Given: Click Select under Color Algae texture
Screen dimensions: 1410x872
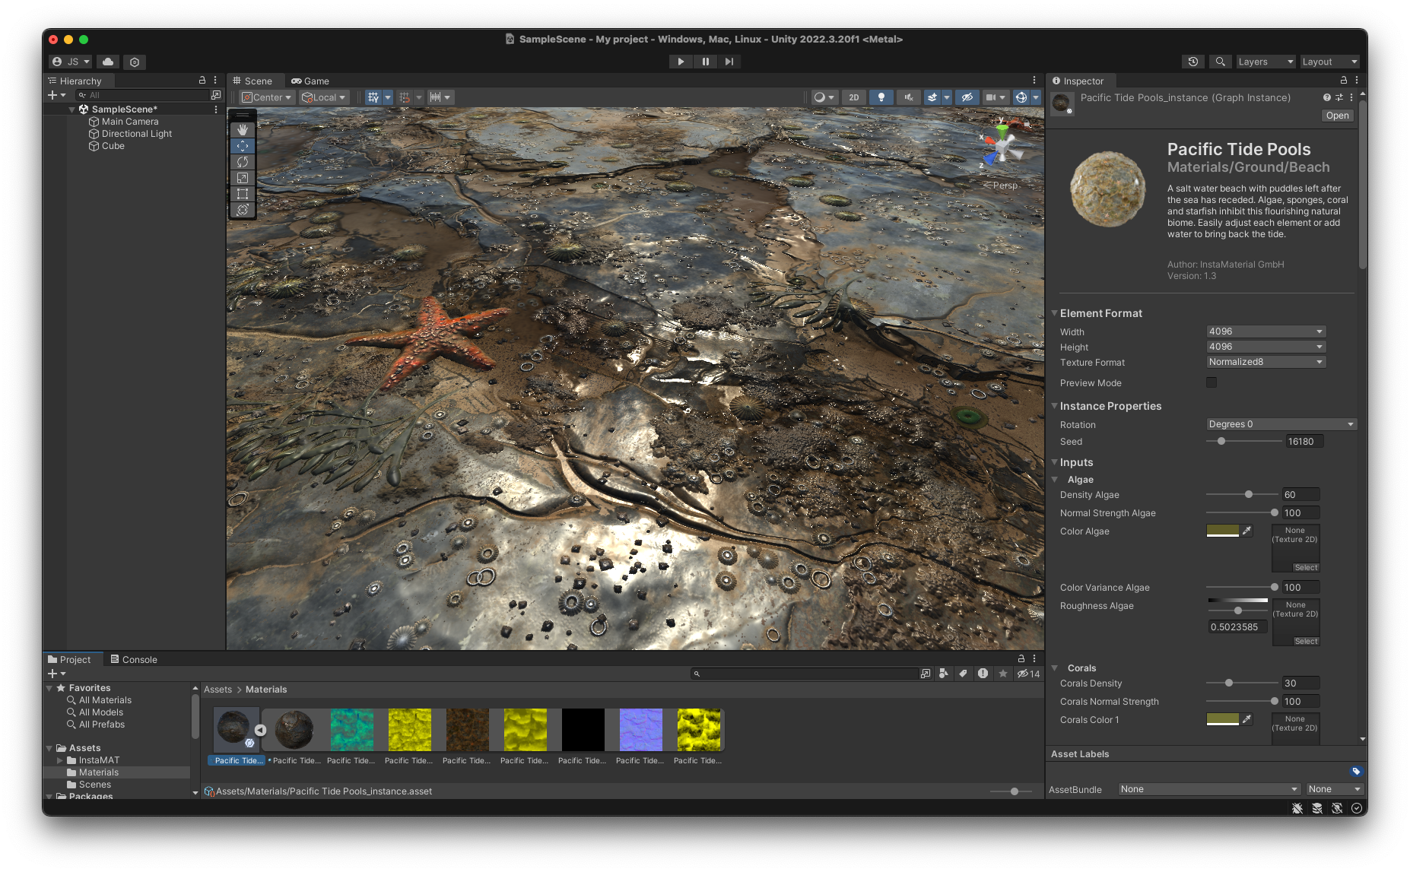Looking at the screenshot, I should (x=1306, y=568).
